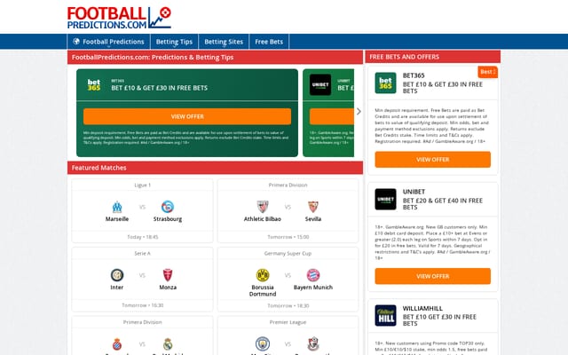This screenshot has width=568, height=355.
Task: Click the bet365 banner headline offer text
Action: point(160,88)
